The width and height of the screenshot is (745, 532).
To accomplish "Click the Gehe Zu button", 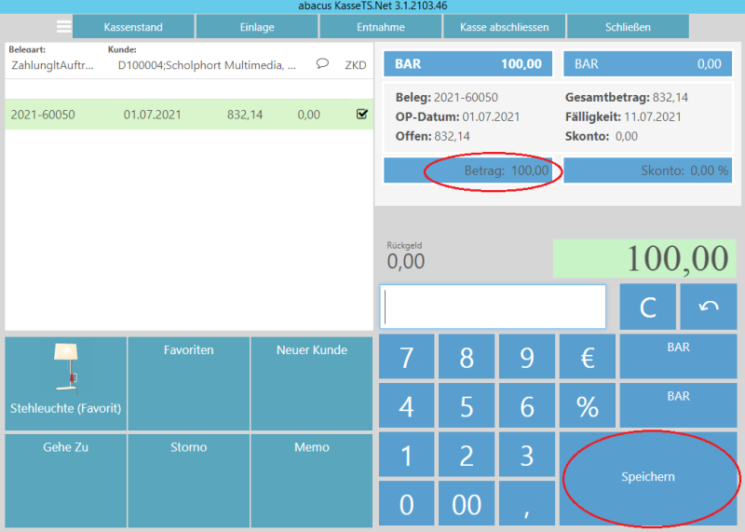I will tap(65, 479).
